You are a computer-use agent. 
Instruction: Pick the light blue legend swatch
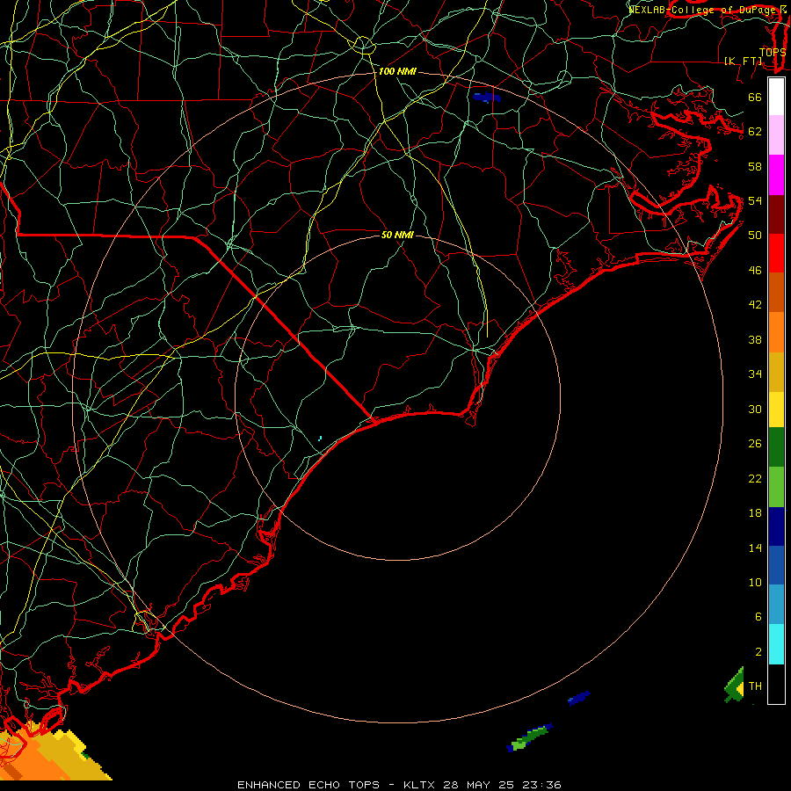(x=776, y=605)
